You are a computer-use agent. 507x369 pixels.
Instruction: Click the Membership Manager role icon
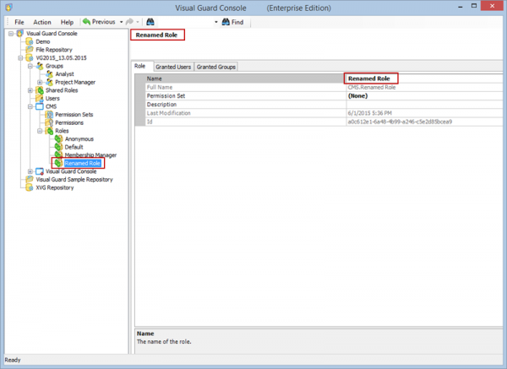[x=58, y=155]
